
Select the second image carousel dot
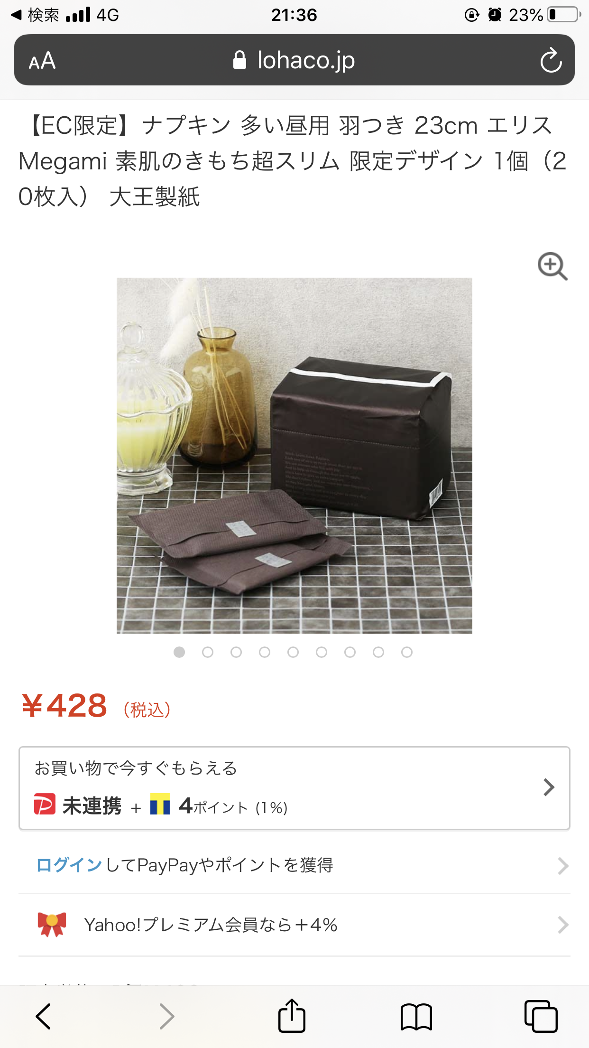tap(208, 652)
